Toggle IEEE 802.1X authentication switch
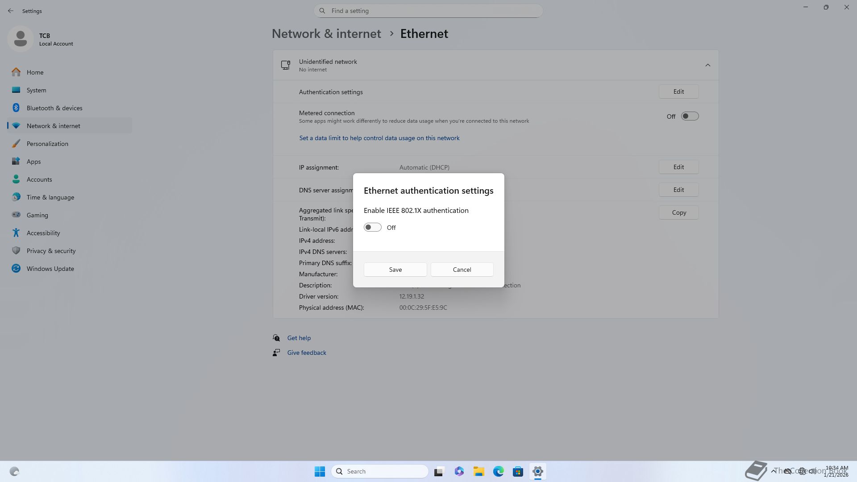Screen dimensions: 857x482 [x=372, y=228]
